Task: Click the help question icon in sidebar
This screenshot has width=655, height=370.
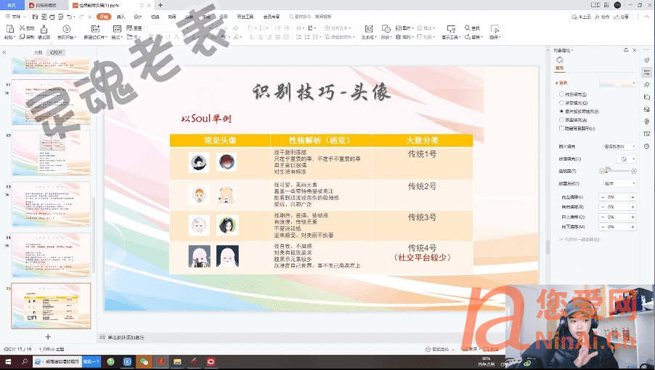Action: pos(646,146)
